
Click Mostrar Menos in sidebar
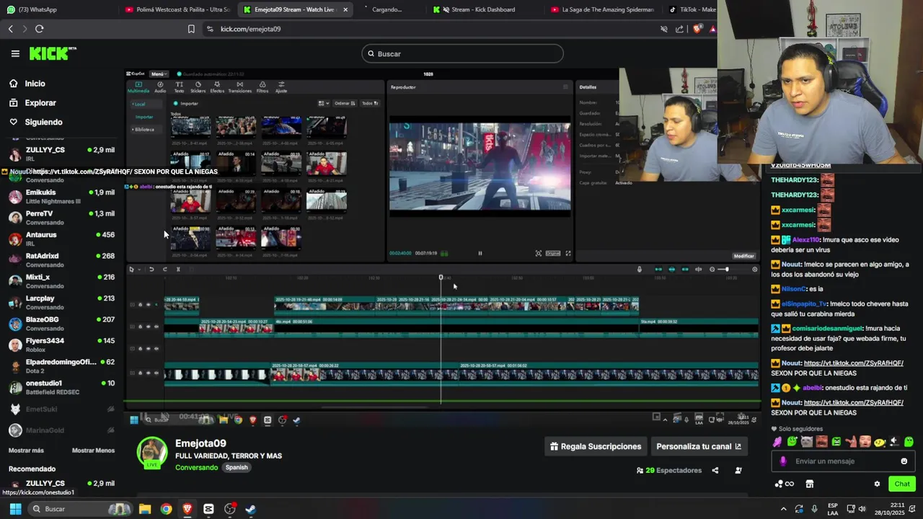coord(93,451)
